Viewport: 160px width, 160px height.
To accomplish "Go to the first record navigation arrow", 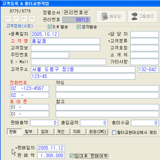I will (x=8, y=19).
